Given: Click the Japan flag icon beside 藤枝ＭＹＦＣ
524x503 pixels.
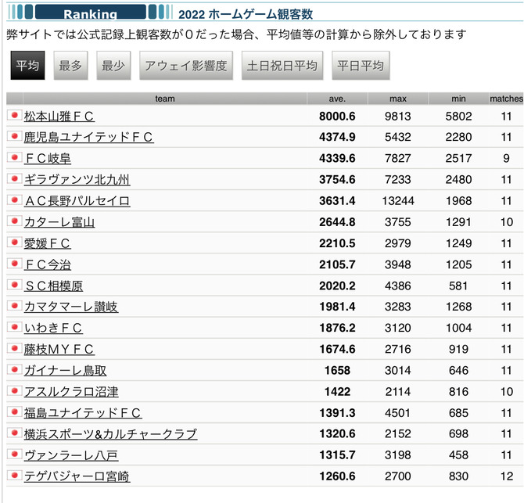Looking at the screenshot, I should pyautogui.click(x=14, y=348).
